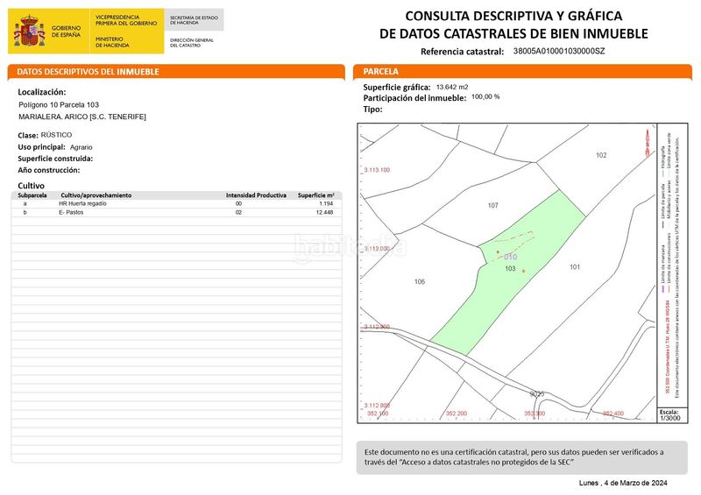701x495 pixels.
Task: Click the Superficie m² column header
Action: (315, 195)
